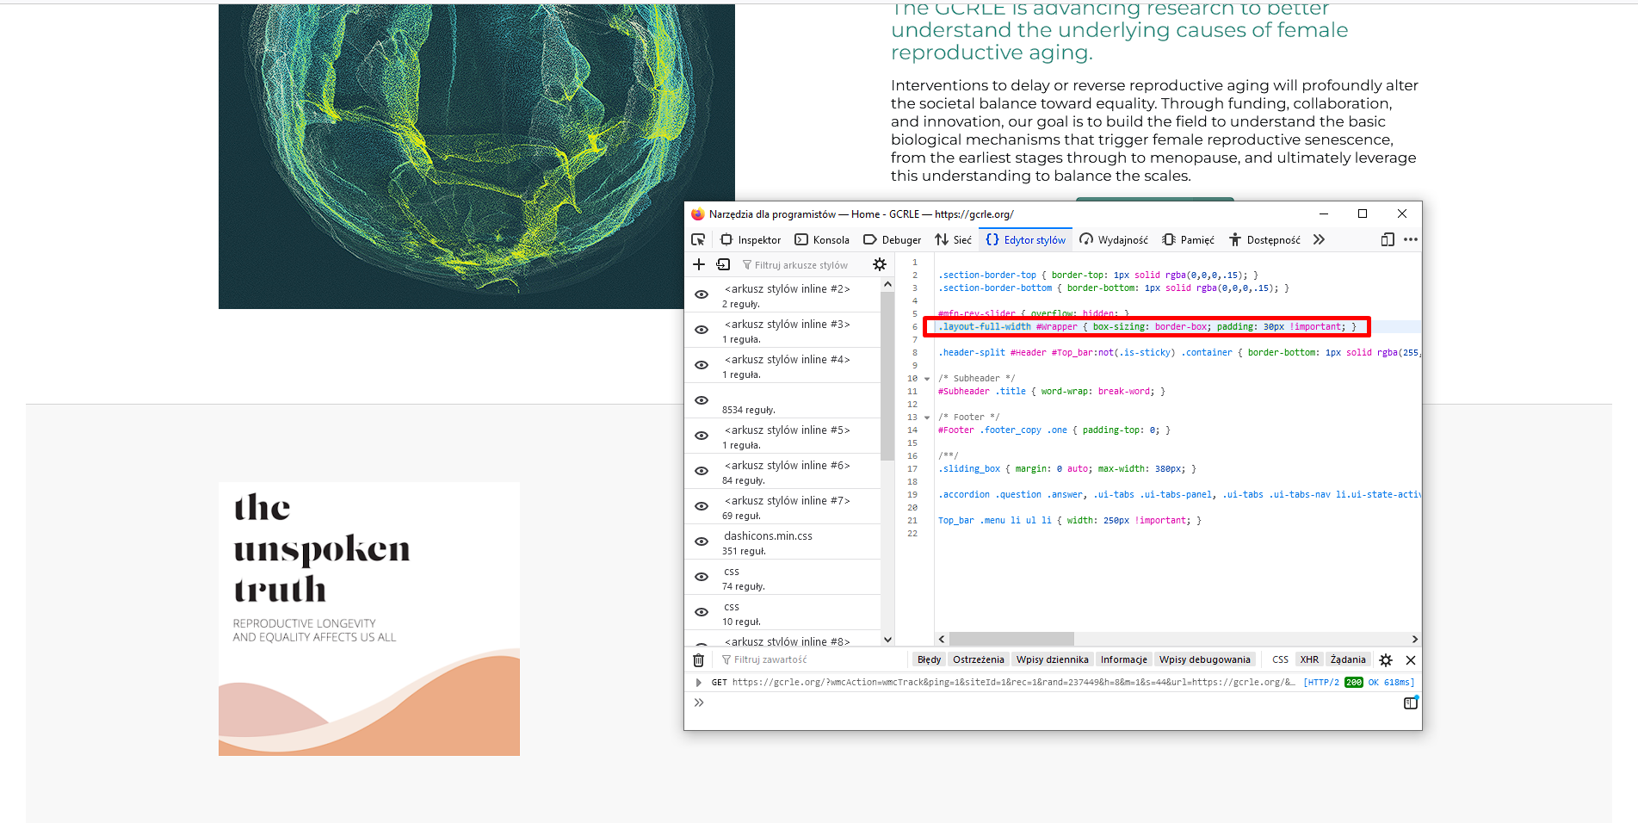Toggle visibility of the css sheet with 10 reguł

click(x=702, y=612)
